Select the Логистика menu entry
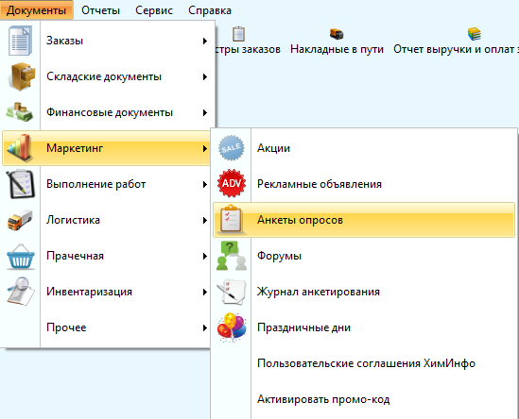 click(106, 220)
